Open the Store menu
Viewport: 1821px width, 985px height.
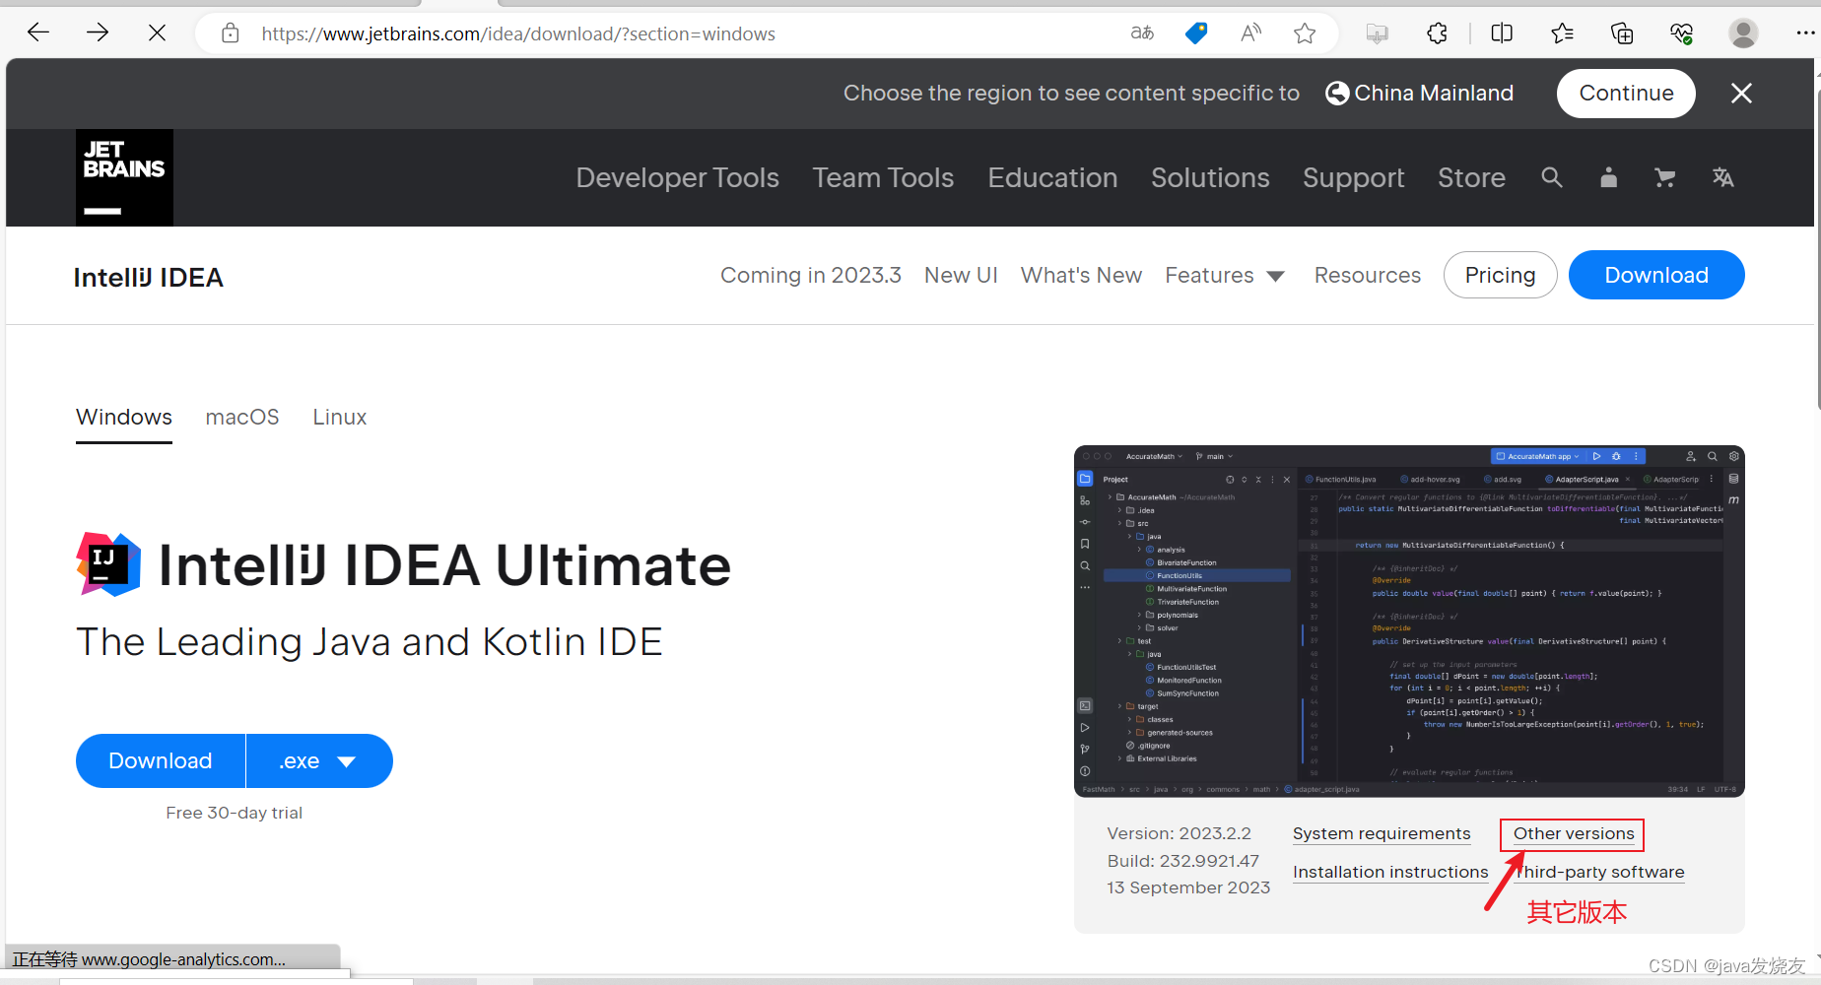point(1471,177)
